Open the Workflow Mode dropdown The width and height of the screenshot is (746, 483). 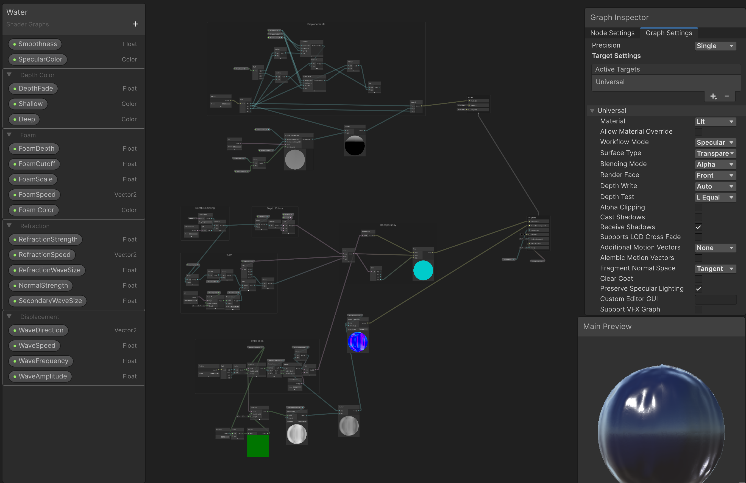(715, 142)
